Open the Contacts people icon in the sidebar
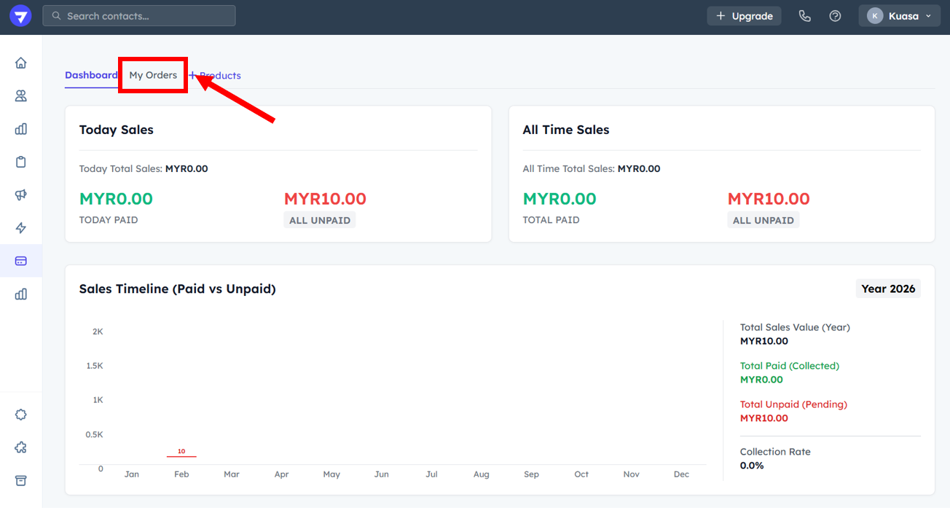Screen dimensions: 950x513 tap(21, 96)
